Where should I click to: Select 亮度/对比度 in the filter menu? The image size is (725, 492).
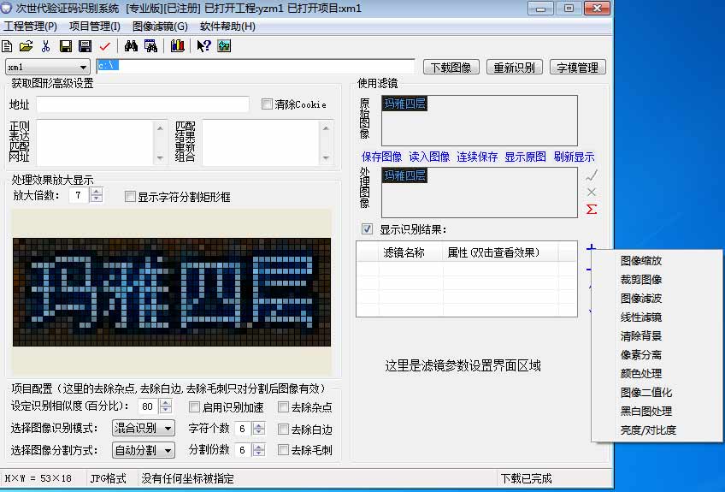pos(648,430)
